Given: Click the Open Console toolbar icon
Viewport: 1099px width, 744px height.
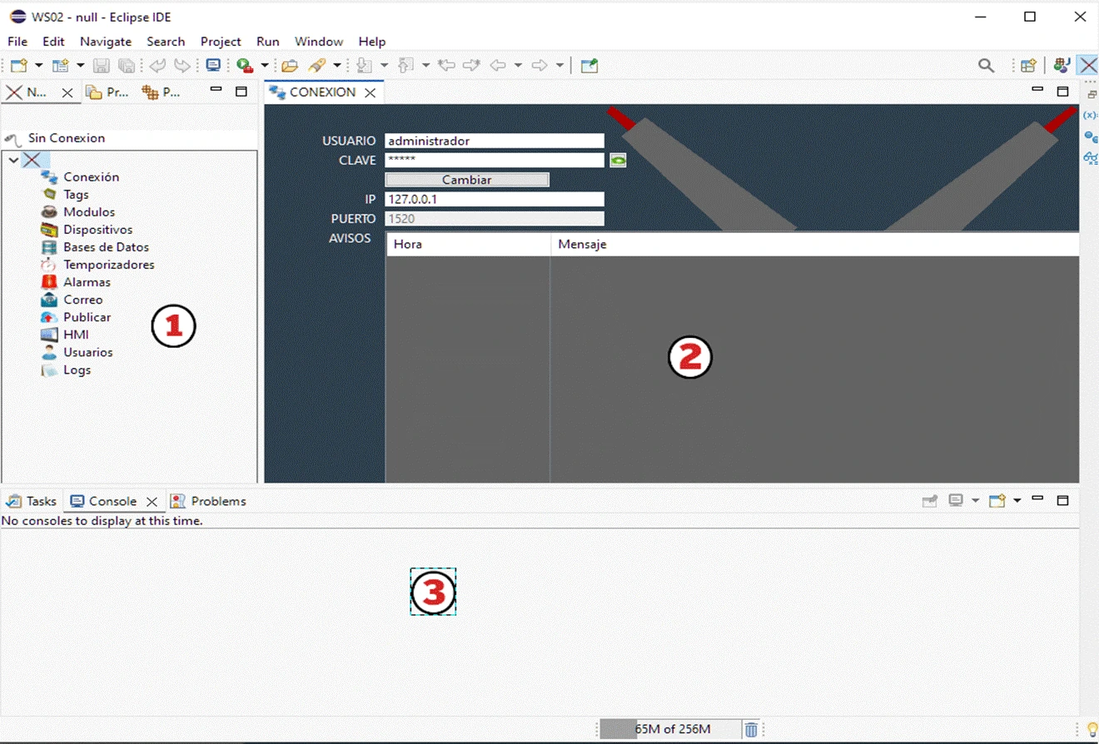Looking at the screenshot, I should [997, 501].
